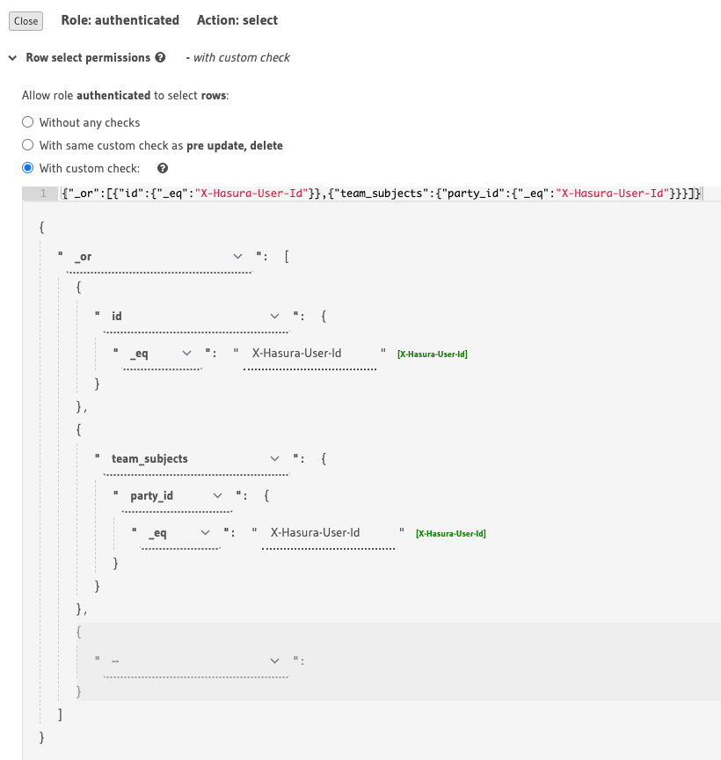The image size is (721, 760).
Task: Select the Without any checks radio option
Action: tap(28, 122)
